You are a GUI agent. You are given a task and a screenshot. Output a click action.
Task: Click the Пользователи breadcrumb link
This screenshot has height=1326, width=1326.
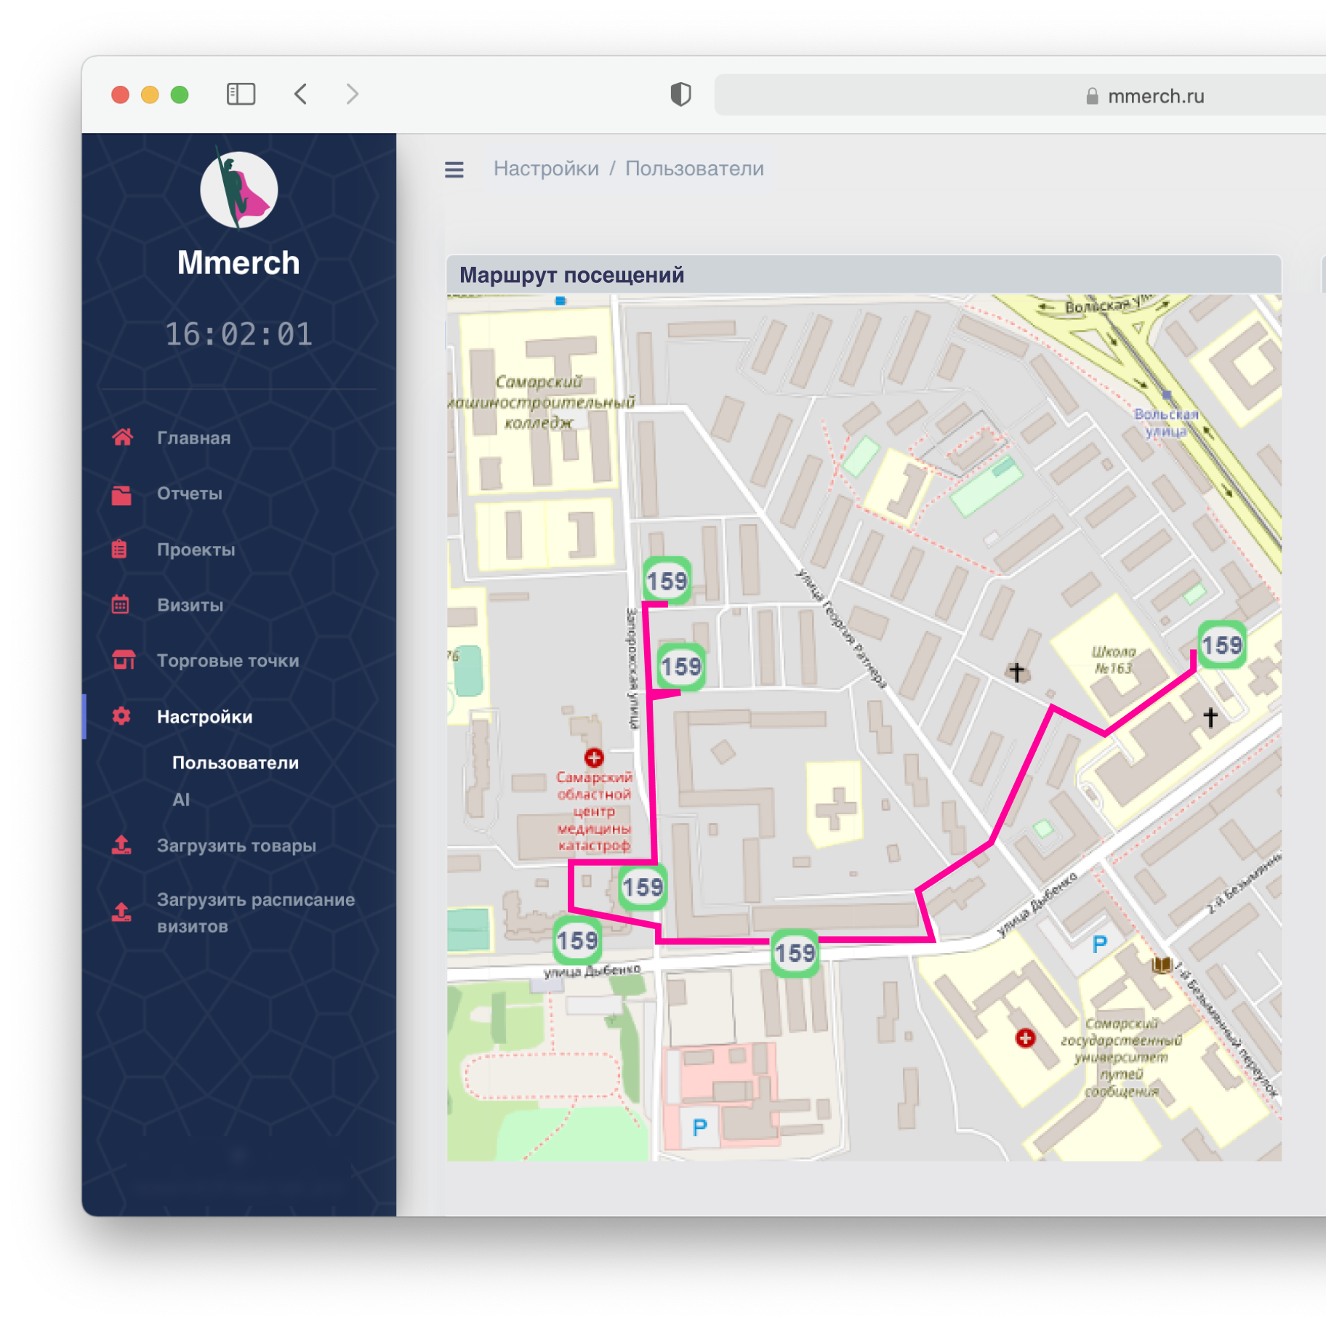(x=694, y=169)
